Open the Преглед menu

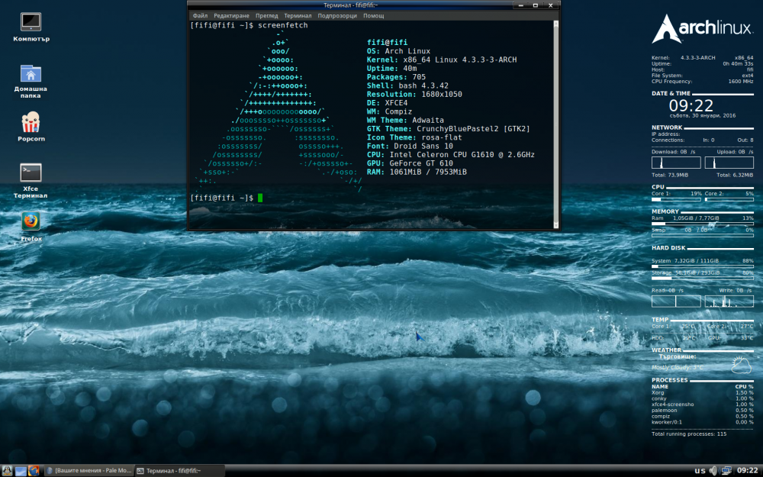266,15
